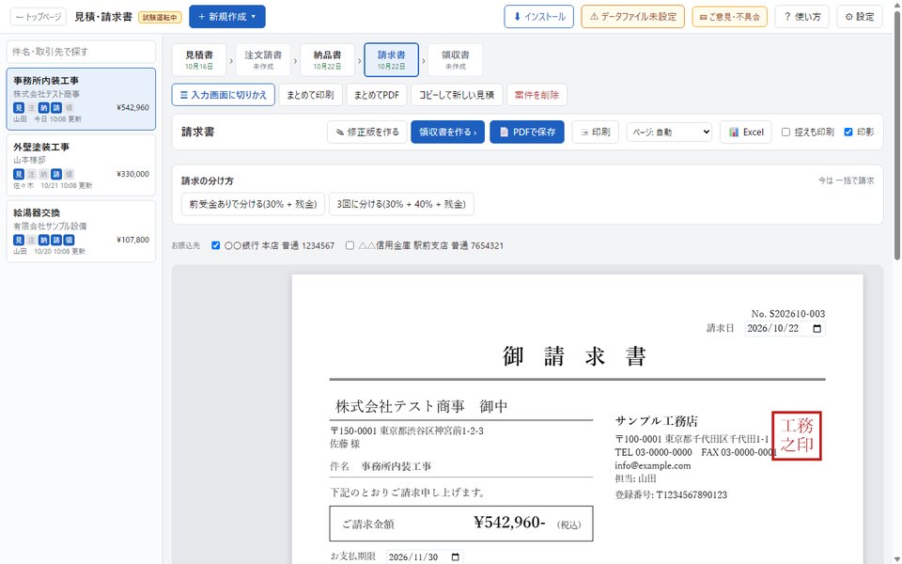Focus the 件名・取引先で探す search field
Image resolution: width=902 pixels, height=564 pixels.
click(x=81, y=52)
